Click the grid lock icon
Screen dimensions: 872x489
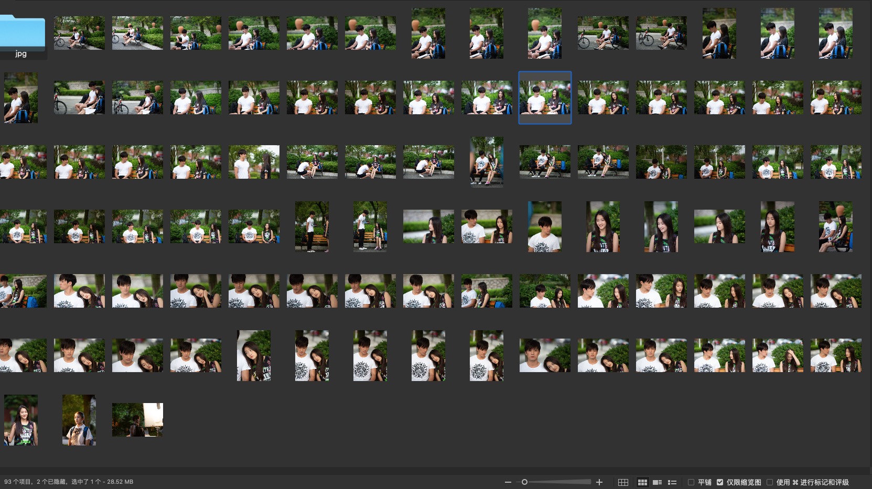coord(623,482)
